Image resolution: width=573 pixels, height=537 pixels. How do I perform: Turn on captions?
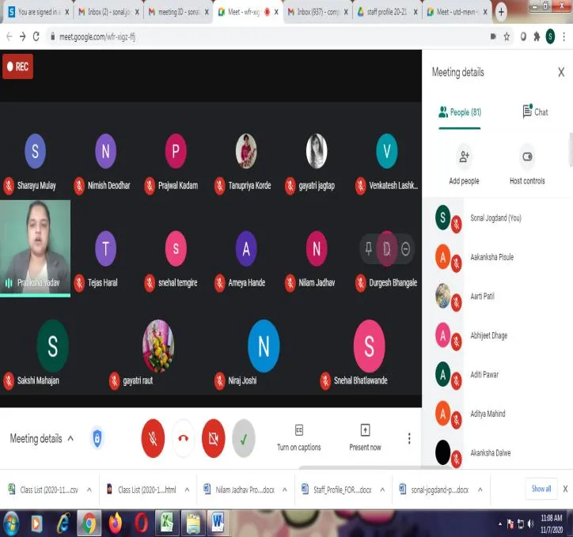[298, 437]
